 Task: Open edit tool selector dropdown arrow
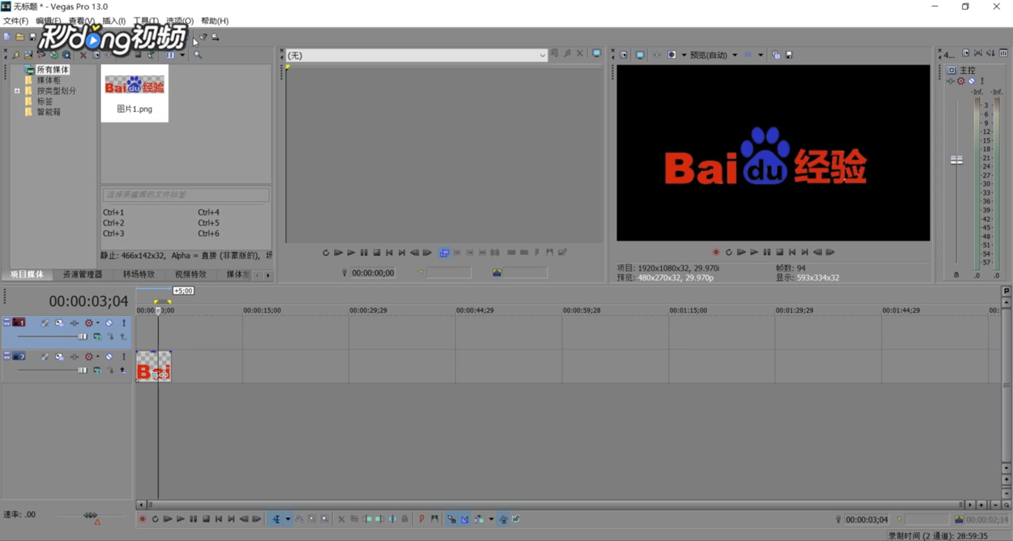pos(288,519)
